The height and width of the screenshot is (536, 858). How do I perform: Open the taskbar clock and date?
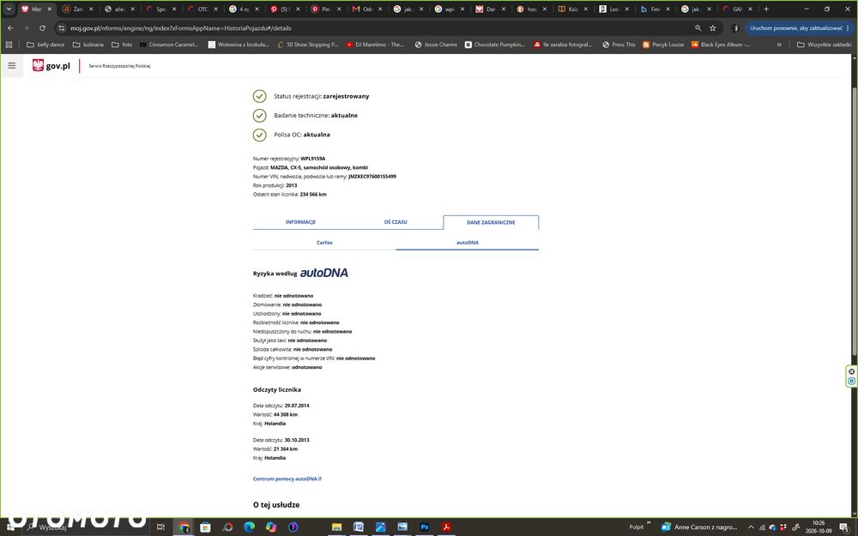click(818, 527)
